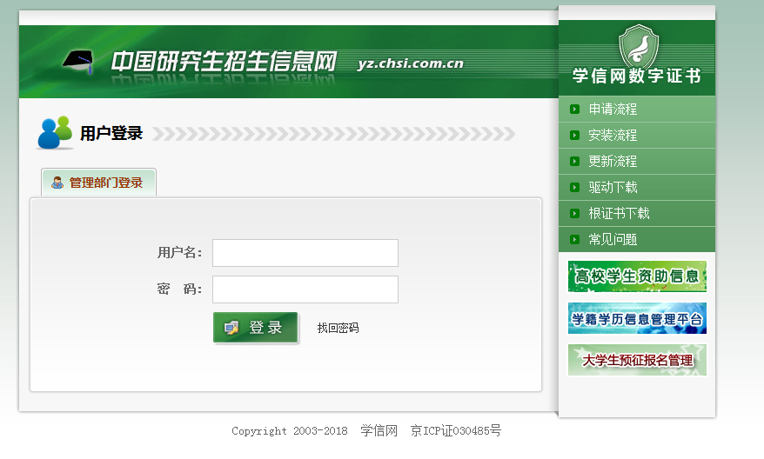The width and height of the screenshot is (764, 459).
Task: Click the arrow bullet beside 常见问题
Action: [x=575, y=239]
